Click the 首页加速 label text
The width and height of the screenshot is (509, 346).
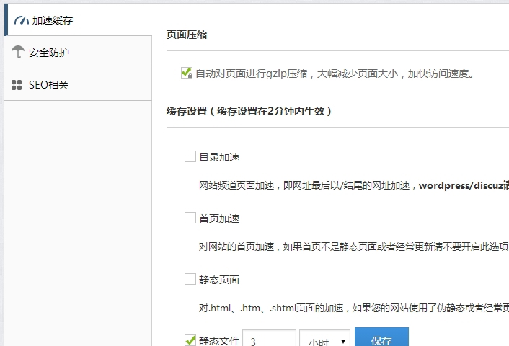pos(219,218)
